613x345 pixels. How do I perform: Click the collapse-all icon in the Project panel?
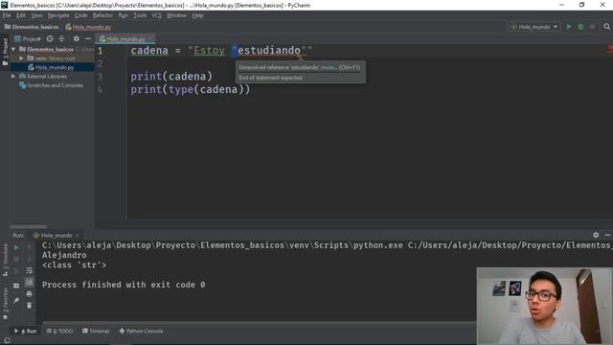(61, 38)
